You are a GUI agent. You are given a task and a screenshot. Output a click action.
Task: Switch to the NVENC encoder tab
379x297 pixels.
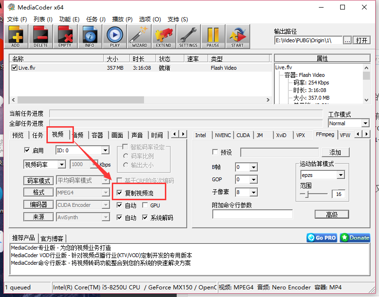(223, 135)
